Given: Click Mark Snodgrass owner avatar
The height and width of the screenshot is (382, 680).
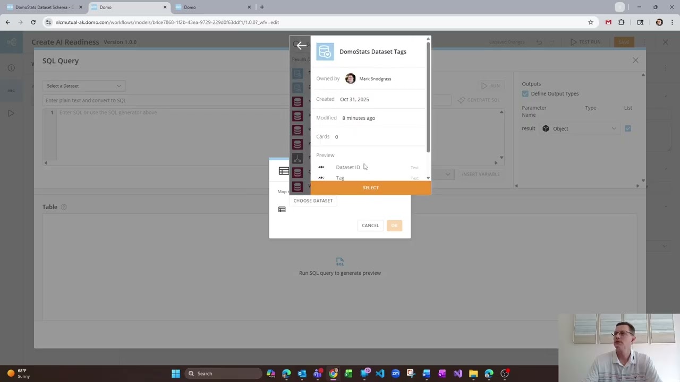Looking at the screenshot, I should tap(350, 79).
